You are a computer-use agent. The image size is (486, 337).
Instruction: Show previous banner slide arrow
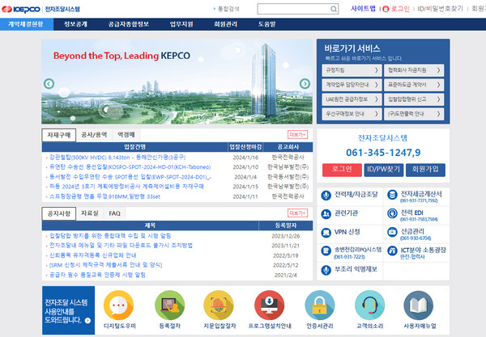pyautogui.click(x=49, y=83)
